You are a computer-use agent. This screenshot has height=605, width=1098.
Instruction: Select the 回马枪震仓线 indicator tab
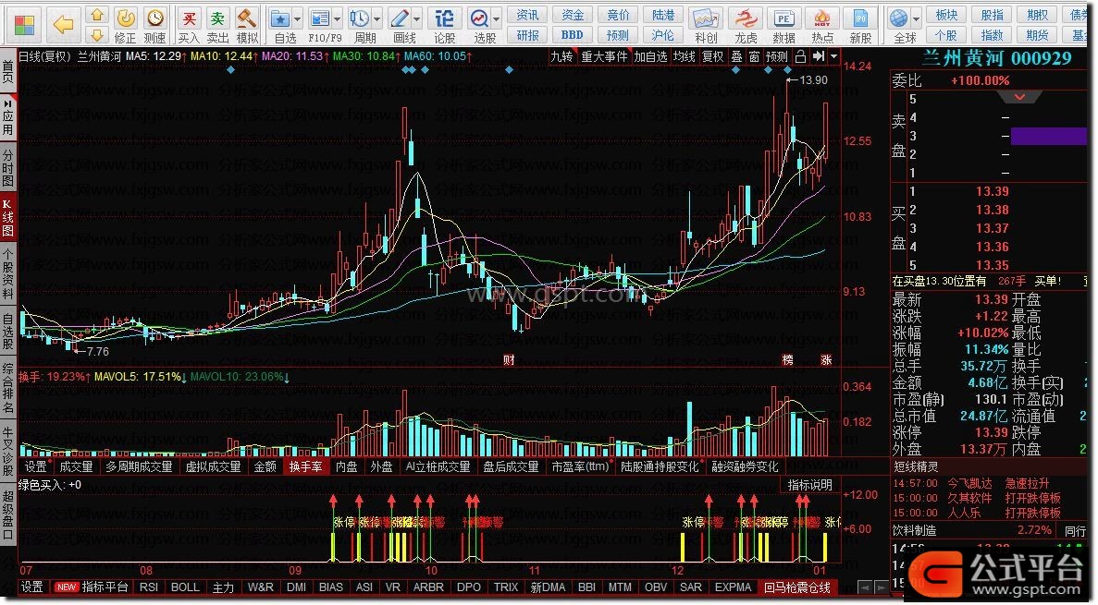point(796,587)
